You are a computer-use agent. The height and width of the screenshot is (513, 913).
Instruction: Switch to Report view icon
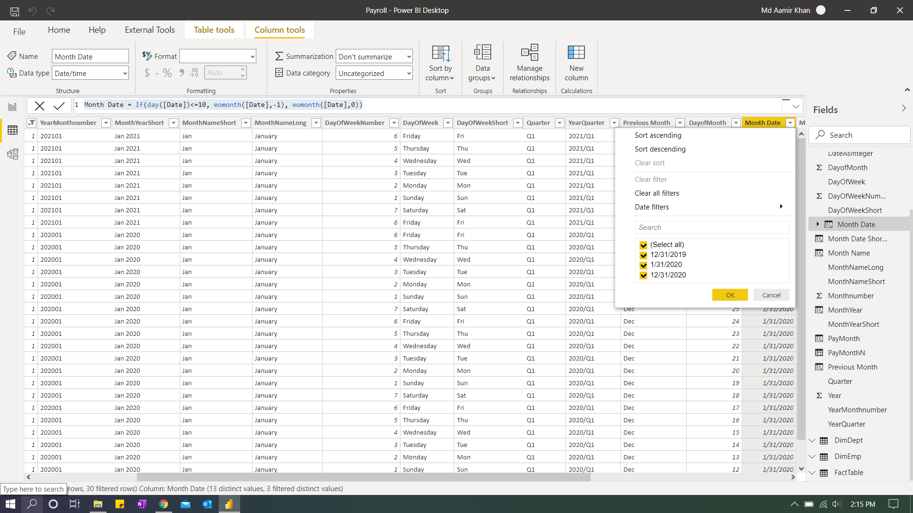(12, 106)
